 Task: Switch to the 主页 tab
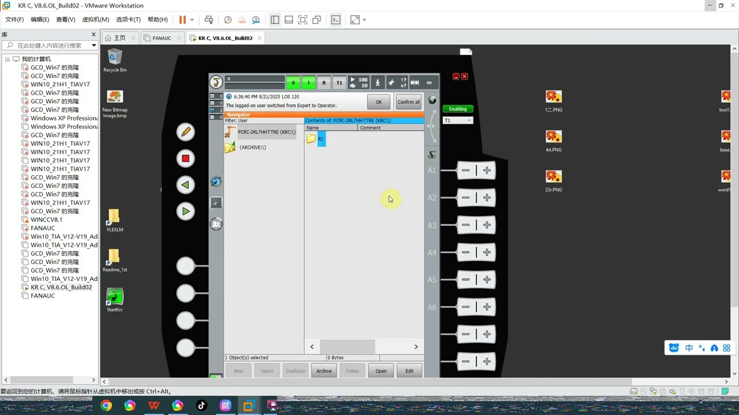click(120, 38)
